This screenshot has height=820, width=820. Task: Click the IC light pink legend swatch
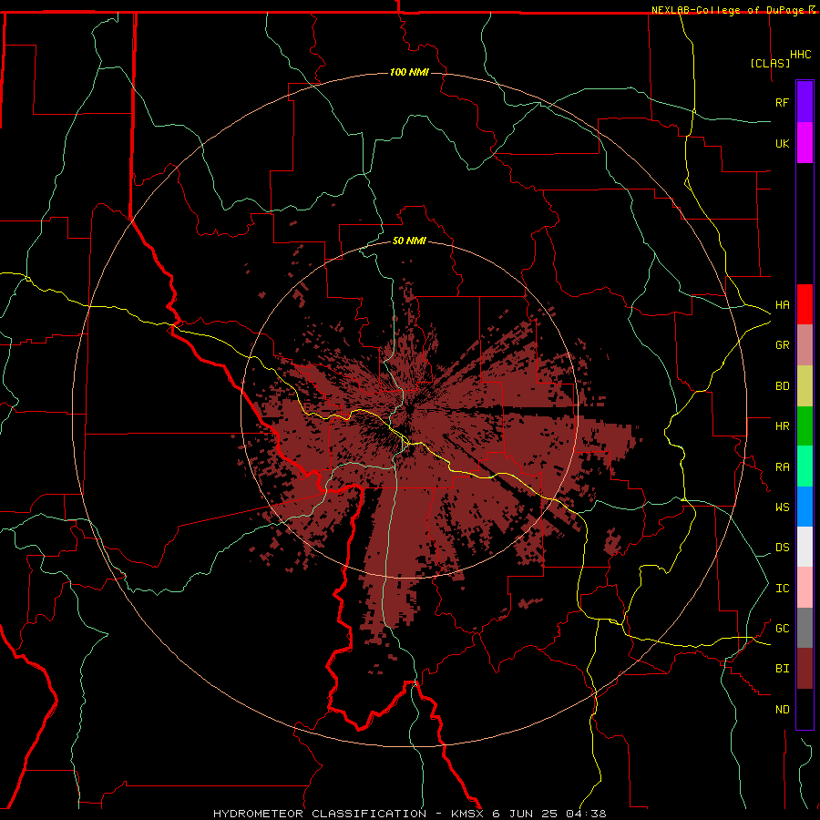pos(805,588)
